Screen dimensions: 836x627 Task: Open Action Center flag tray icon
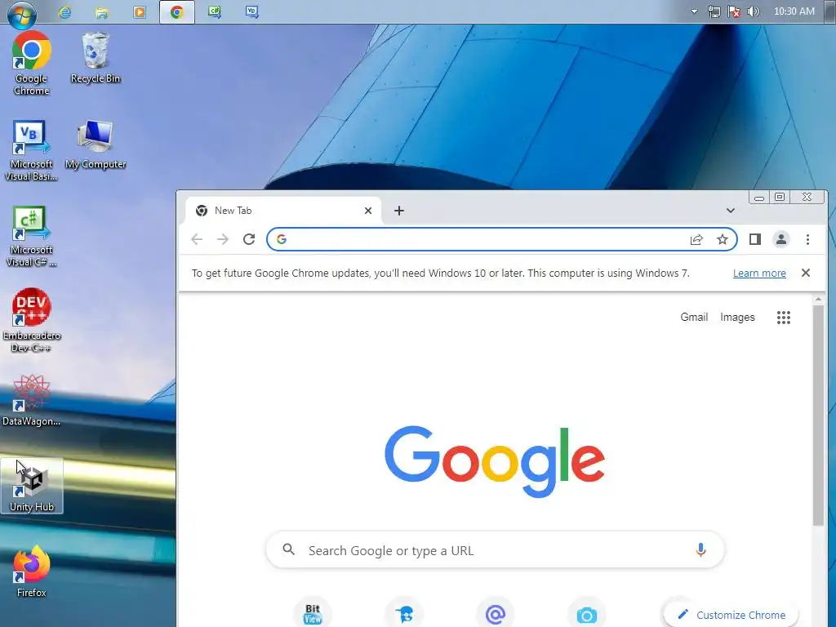734,11
